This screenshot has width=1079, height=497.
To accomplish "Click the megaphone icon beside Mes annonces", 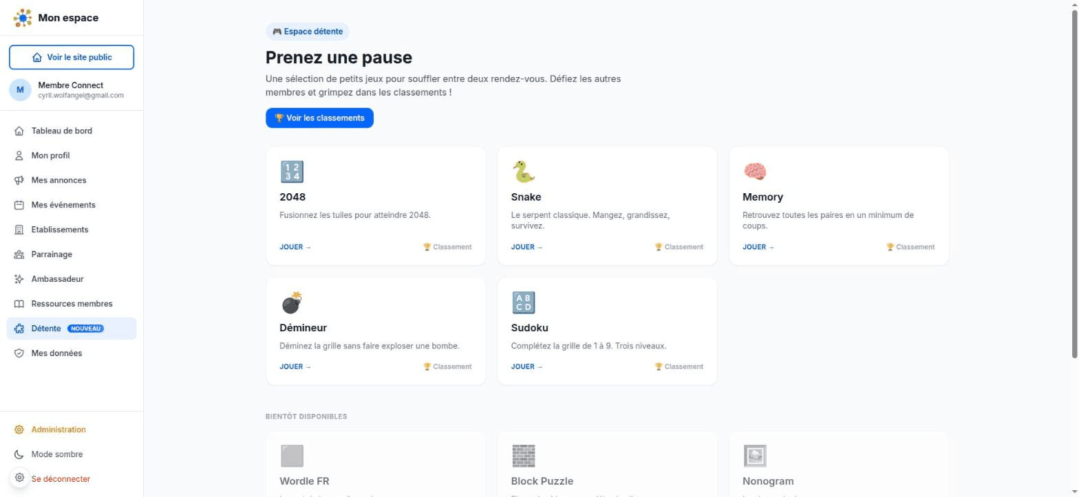I will pyautogui.click(x=19, y=180).
